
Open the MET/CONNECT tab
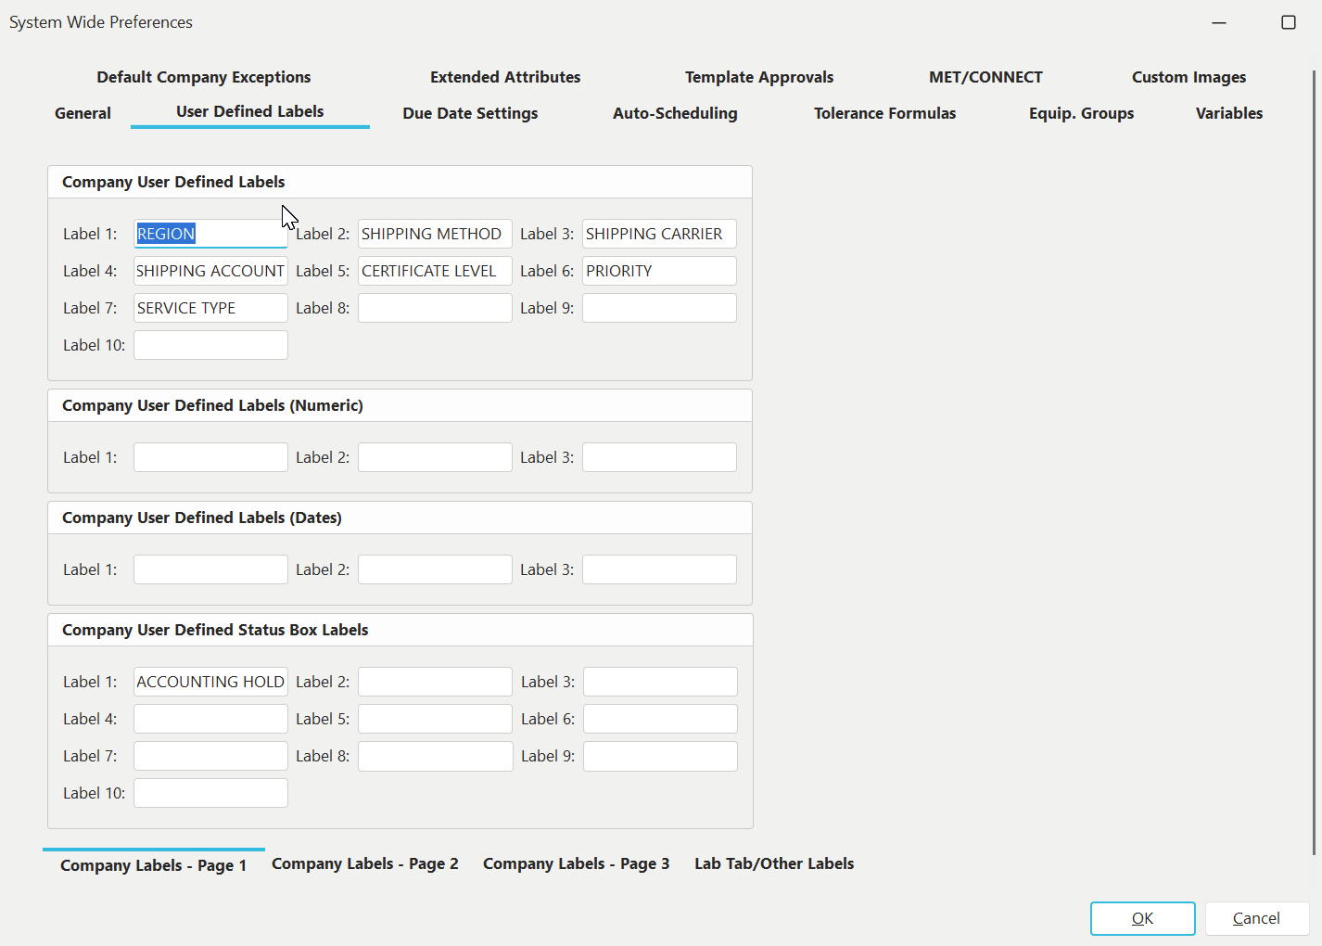coord(985,77)
